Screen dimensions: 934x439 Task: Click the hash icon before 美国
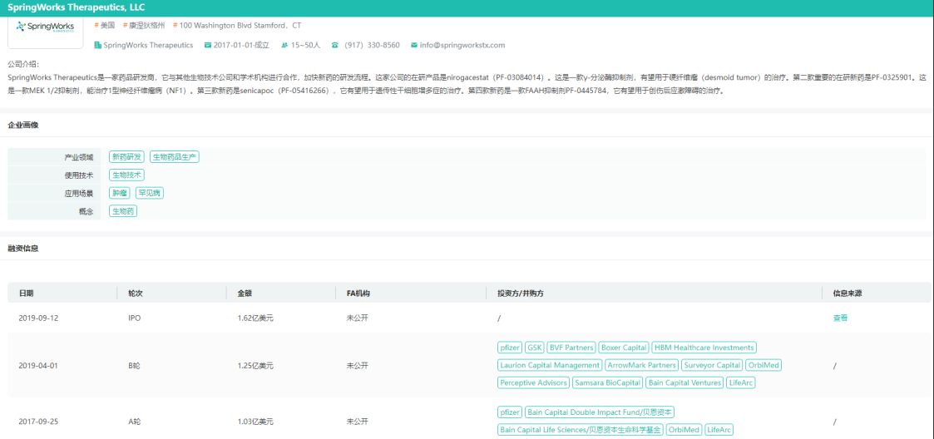click(96, 26)
